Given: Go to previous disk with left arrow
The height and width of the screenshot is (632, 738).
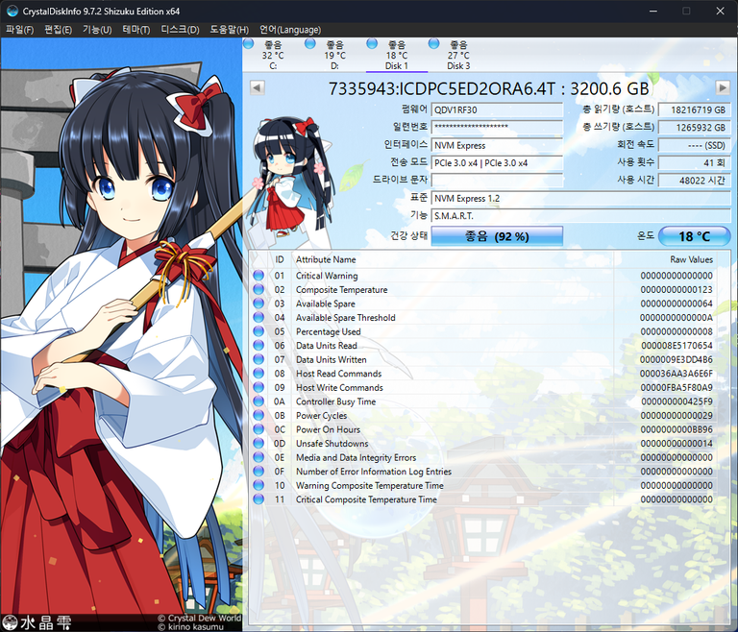Looking at the screenshot, I should click(x=257, y=88).
